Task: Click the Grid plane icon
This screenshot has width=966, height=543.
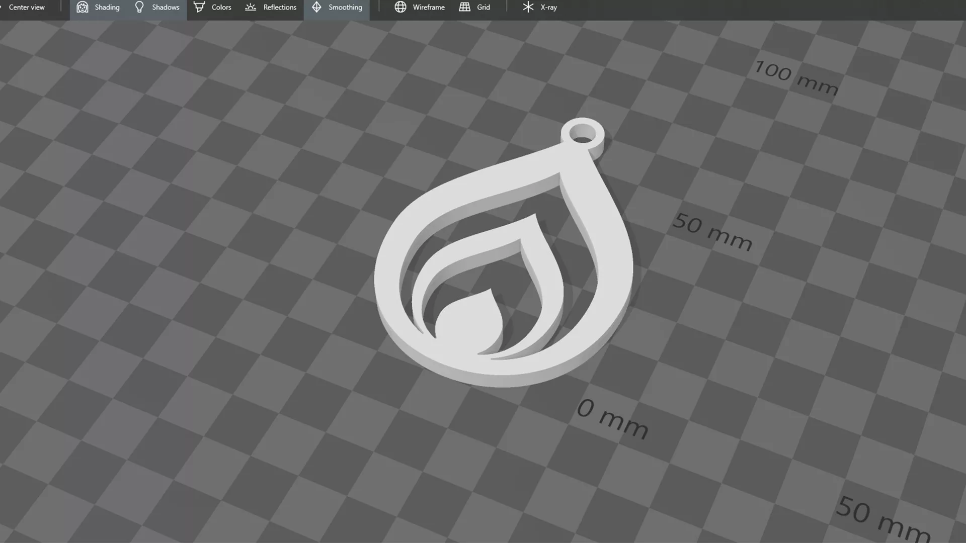Action: pos(465,7)
